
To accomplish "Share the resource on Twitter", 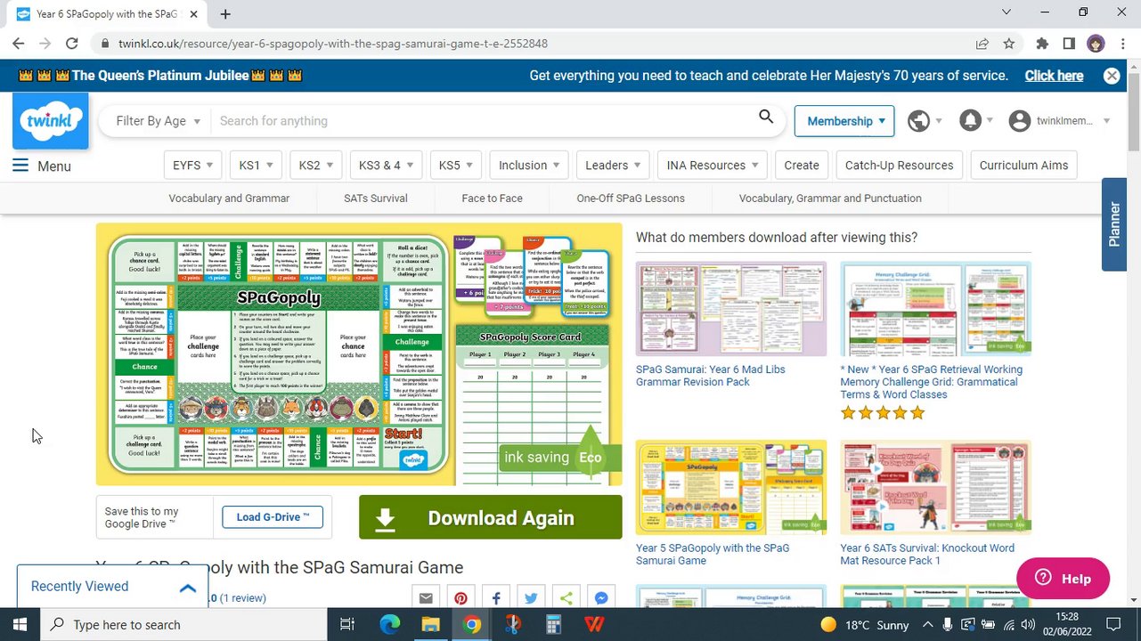I will click(531, 598).
